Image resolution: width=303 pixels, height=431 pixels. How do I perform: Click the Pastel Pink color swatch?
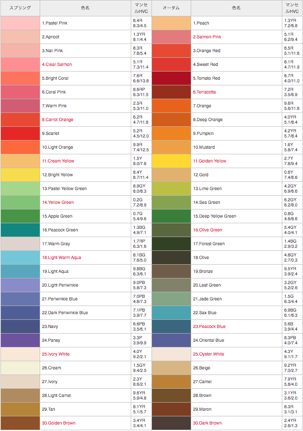(x=20, y=23)
